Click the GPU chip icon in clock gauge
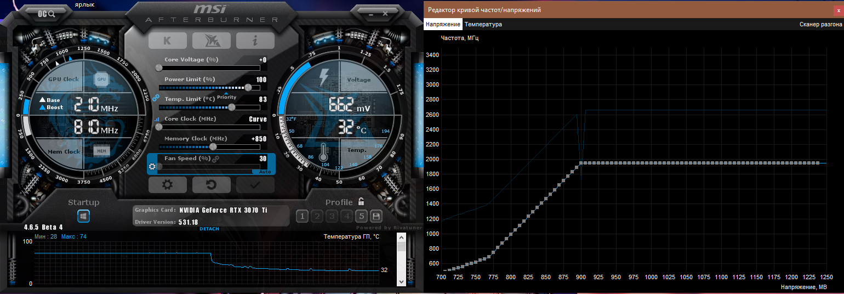 click(x=101, y=79)
